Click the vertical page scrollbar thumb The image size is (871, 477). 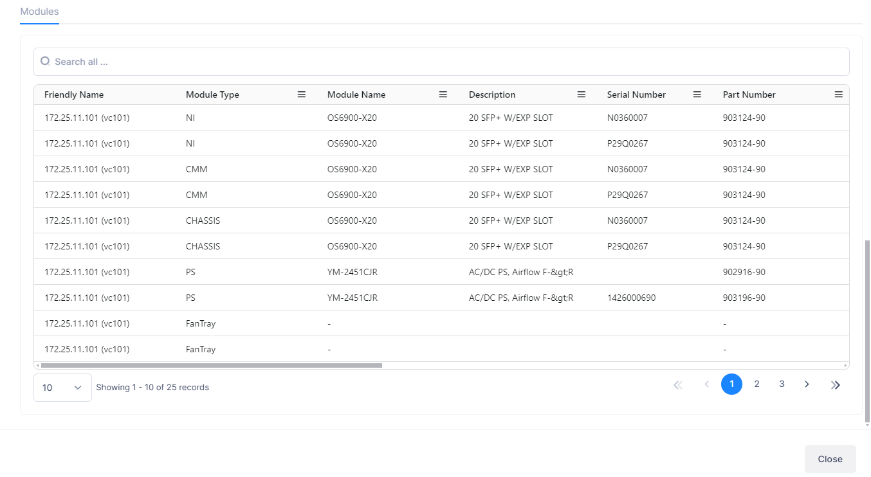pyautogui.click(x=866, y=328)
